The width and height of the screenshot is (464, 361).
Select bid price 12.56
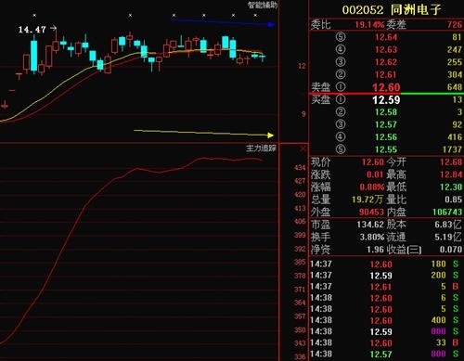pyautogui.click(x=386, y=137)
